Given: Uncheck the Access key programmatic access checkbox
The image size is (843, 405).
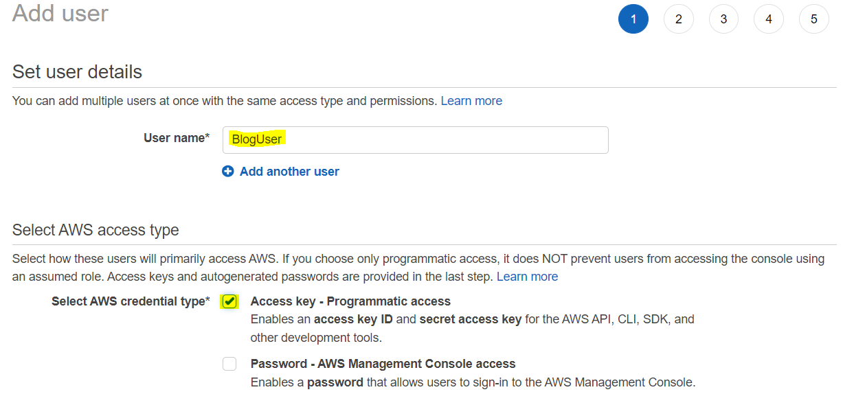Looking at the screenshot, I should [229, 301].
